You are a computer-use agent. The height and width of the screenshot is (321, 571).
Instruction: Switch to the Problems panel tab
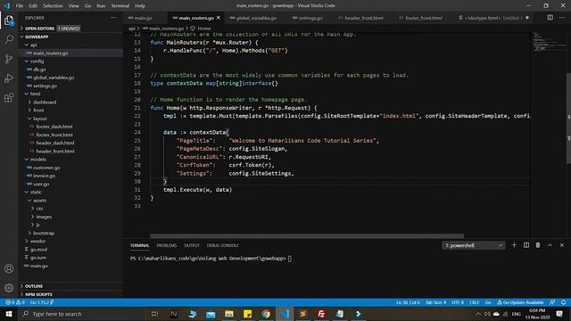click(x=167, y=245)
